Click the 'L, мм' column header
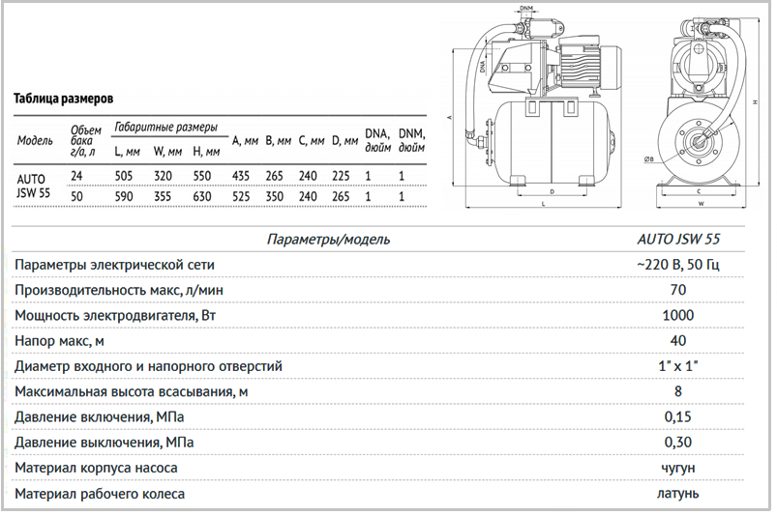 [128, 152]
